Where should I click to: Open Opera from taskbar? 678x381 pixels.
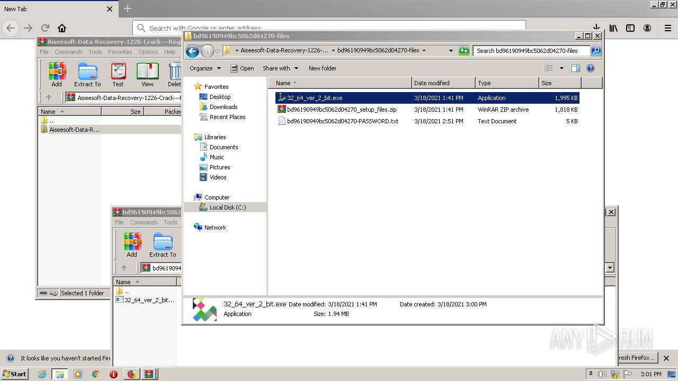[113, 374]
